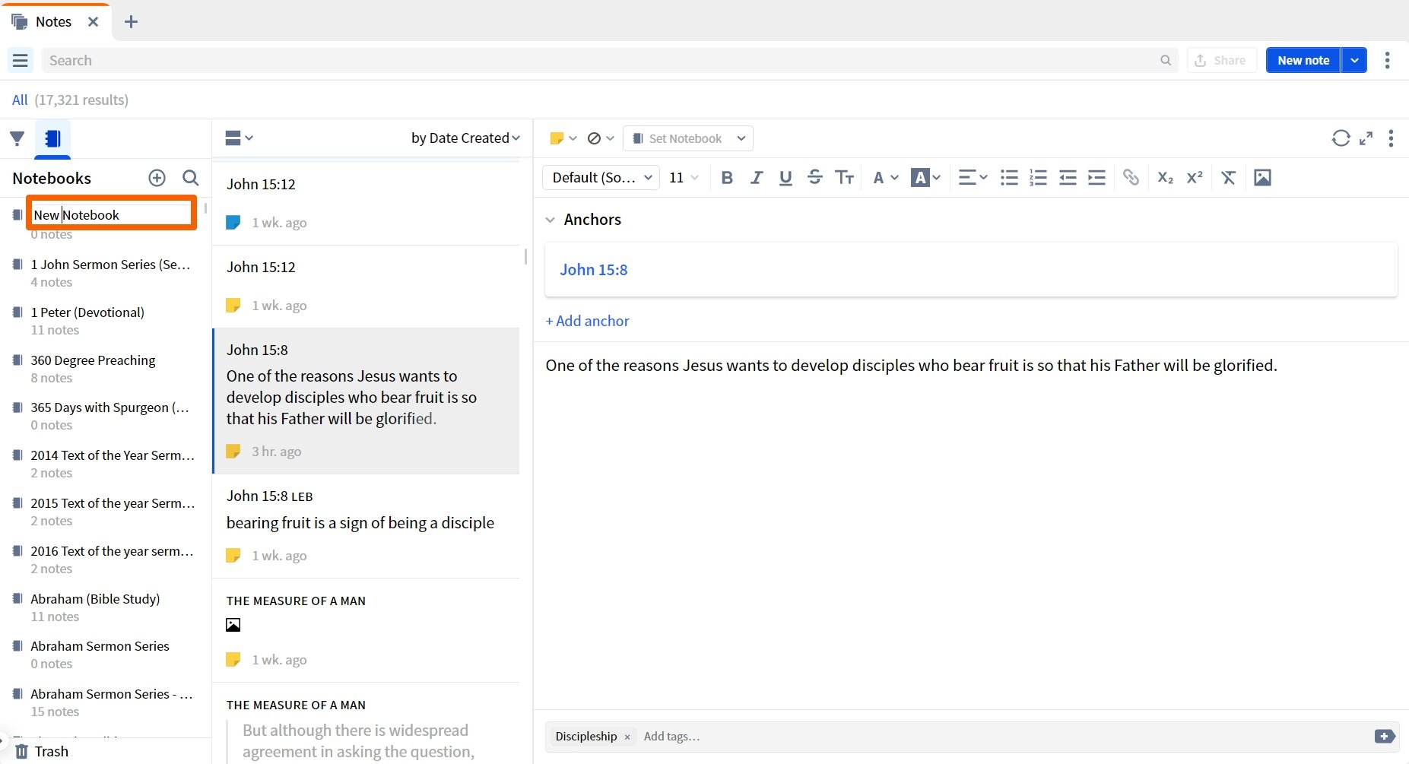The image size is (1409, 764).
Task: Edit the New Notebook name field
Action: coord(112,215)
